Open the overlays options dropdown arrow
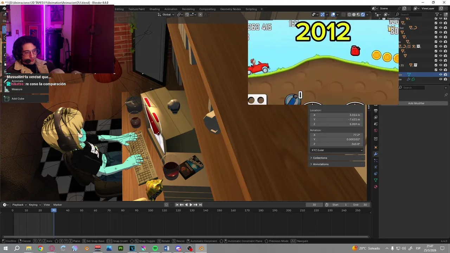This screenshot has width=450, height=253. pyautogui.click(x=337, y=15)
